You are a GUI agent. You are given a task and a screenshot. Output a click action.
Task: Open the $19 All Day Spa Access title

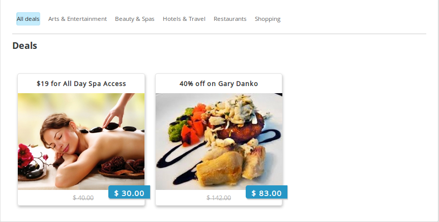point(81,84)
